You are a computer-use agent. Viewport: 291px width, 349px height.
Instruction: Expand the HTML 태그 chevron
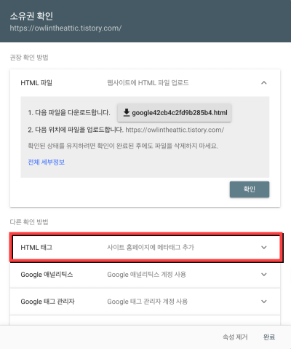(264, 248)
